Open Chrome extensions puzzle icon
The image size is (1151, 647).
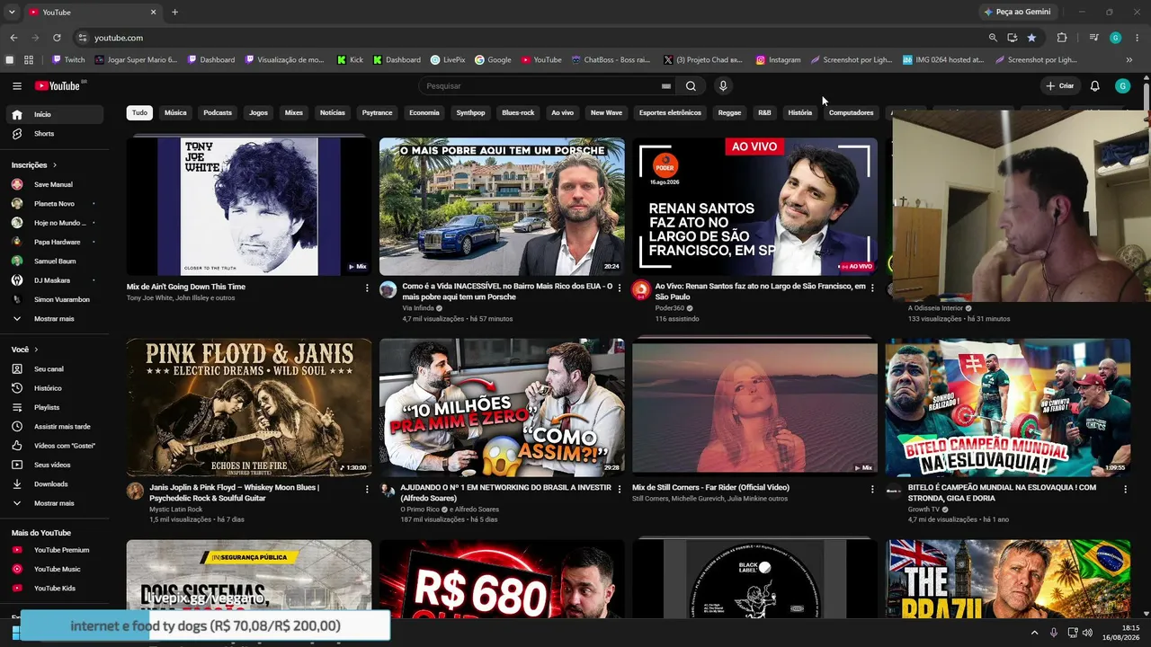[x=1062, y=38]
